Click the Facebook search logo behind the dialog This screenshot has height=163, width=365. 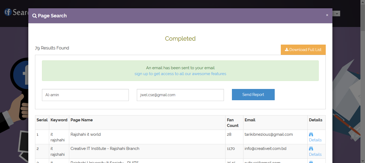click(16, 12)
